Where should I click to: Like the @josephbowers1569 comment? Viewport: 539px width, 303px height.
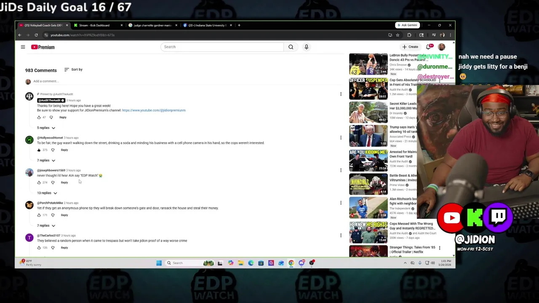(x=39, y=182)
